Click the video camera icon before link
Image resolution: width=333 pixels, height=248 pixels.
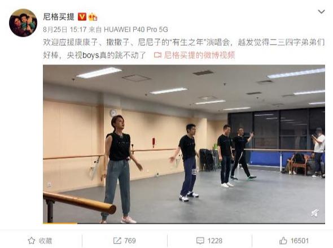(157, 55)
